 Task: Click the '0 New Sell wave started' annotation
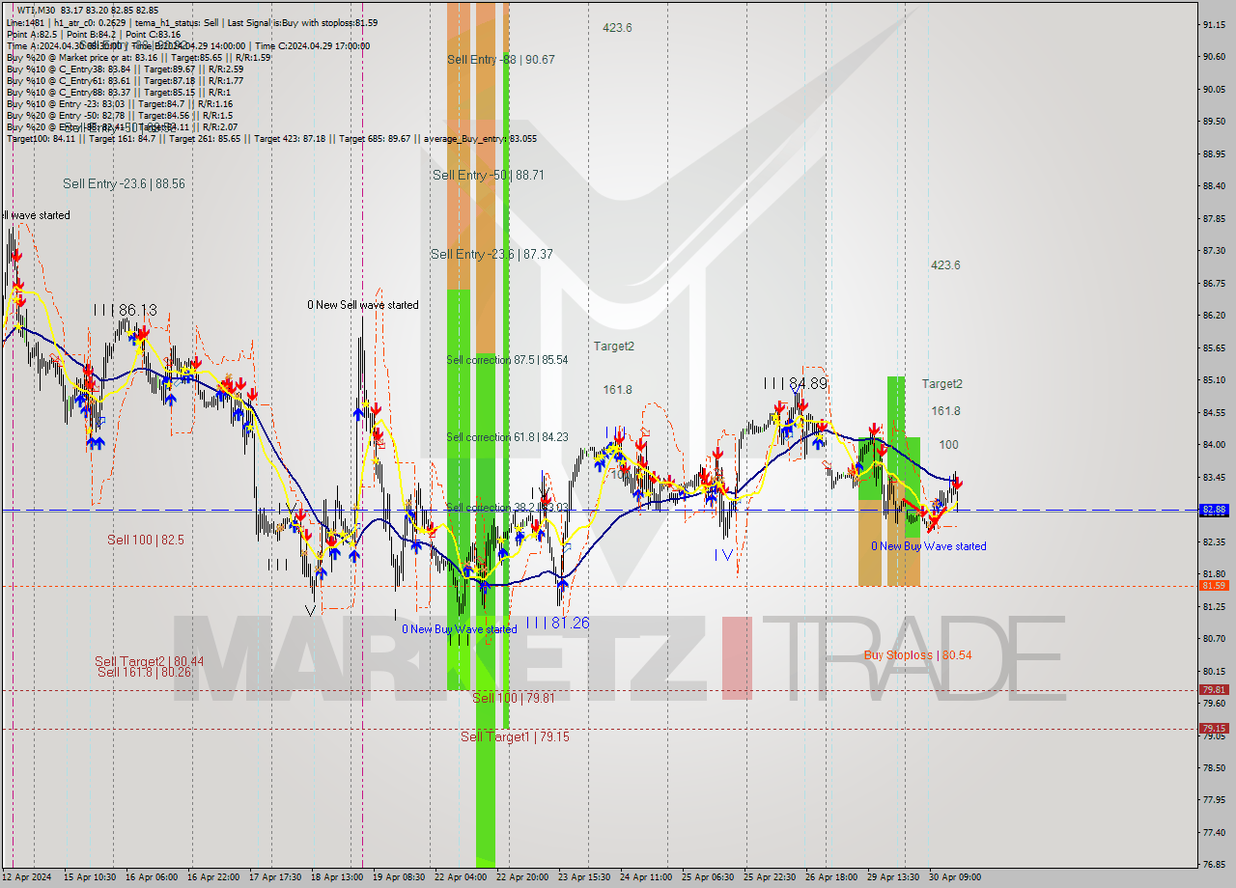tap(363, 305)
